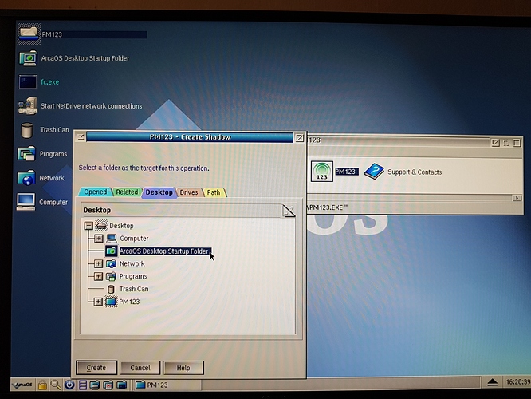Click the magnifying glass search icon on taskbar

[x=56, y=385]
